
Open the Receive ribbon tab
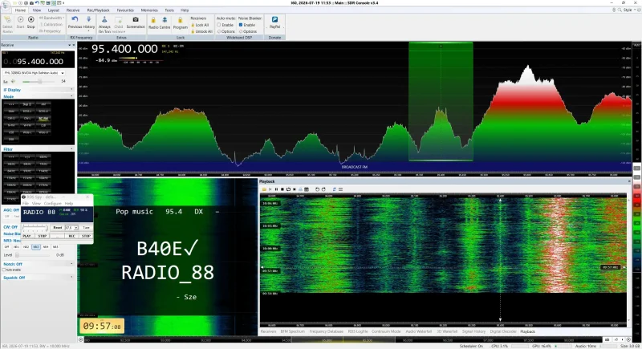pyautogui.click(x=73, y=10)
